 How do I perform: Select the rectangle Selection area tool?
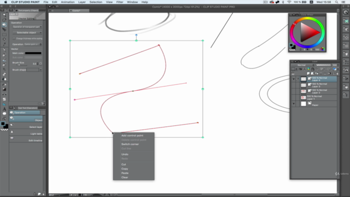(4, 34)
